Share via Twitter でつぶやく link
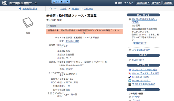The image size is (174, 101). 141,81
